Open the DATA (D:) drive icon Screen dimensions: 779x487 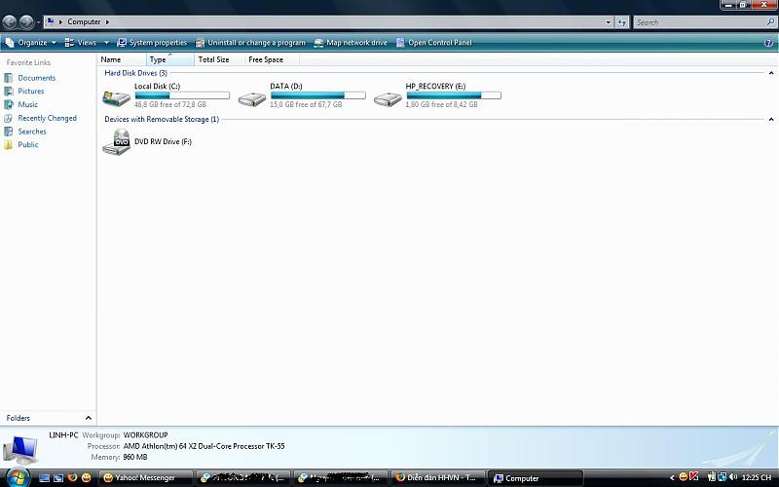[x=252, y=96]
